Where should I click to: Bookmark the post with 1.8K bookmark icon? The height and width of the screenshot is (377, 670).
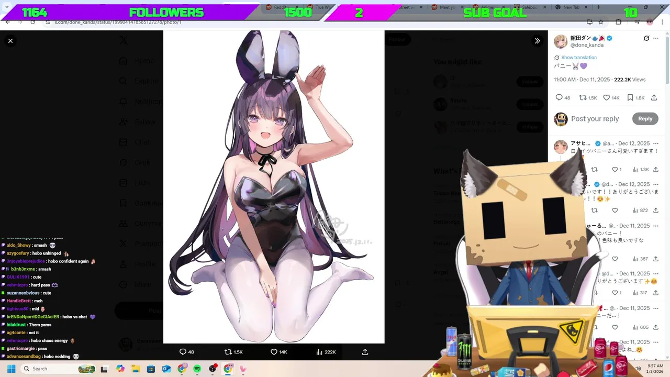coord(630,97)
